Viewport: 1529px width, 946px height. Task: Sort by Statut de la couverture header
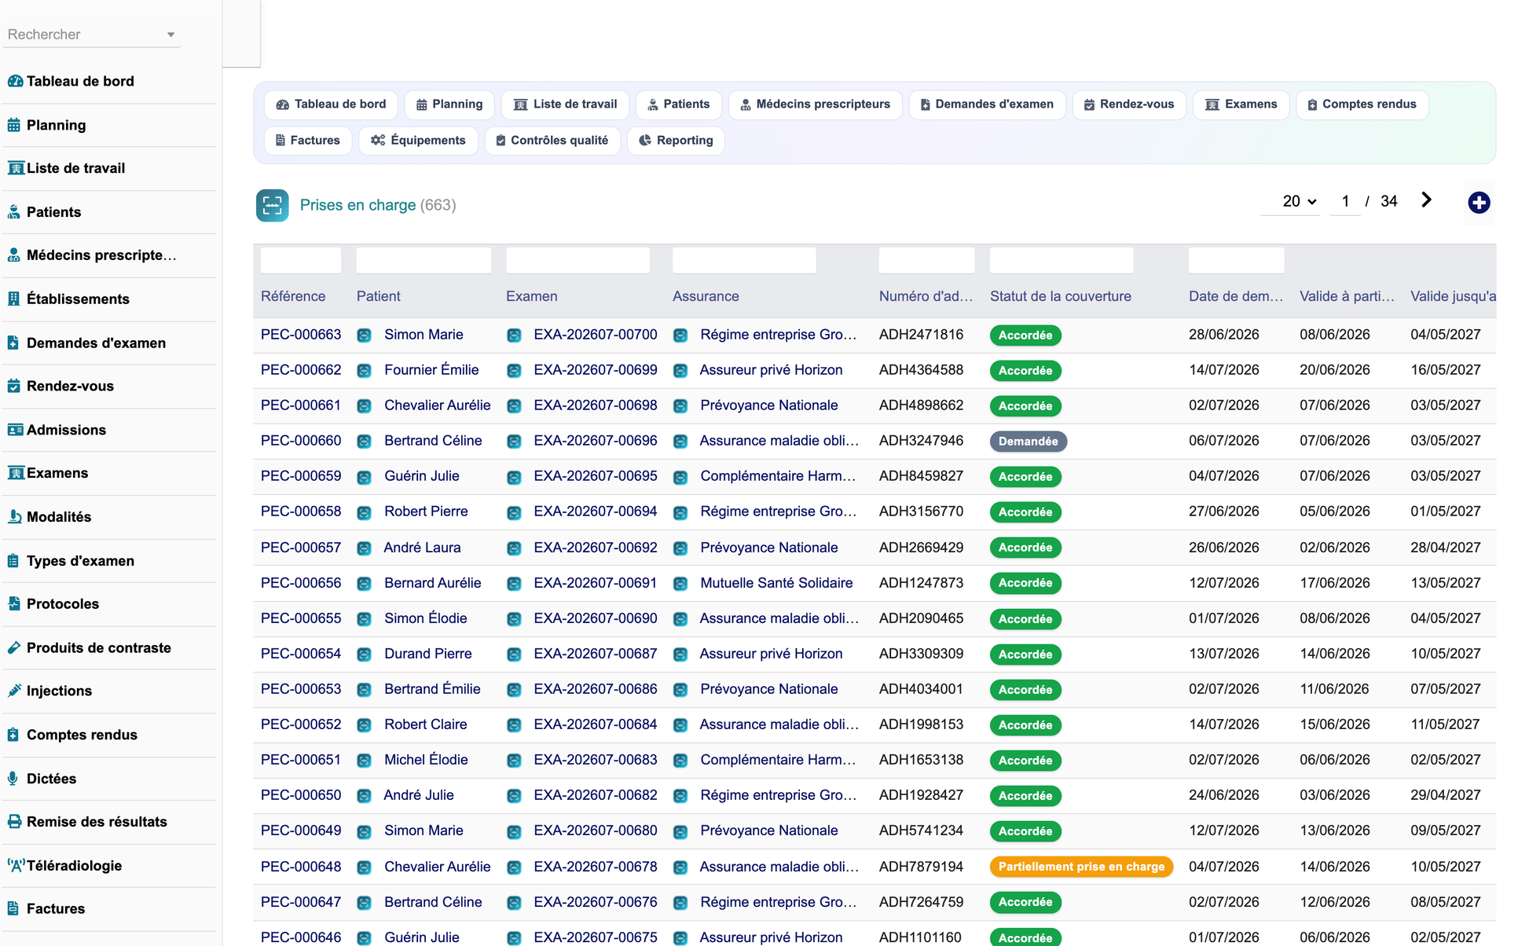click(x=1061, y=296)
